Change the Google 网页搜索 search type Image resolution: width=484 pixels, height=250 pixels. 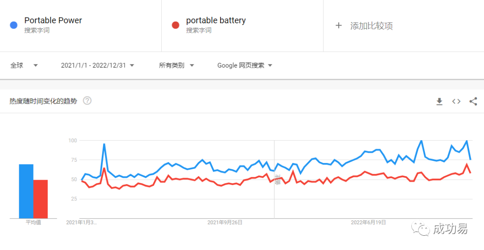[x=245, y=65]
